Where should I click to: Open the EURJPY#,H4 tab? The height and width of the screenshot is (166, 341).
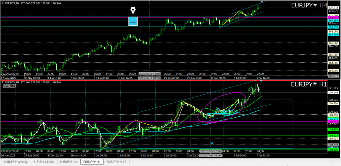(69, 162)
